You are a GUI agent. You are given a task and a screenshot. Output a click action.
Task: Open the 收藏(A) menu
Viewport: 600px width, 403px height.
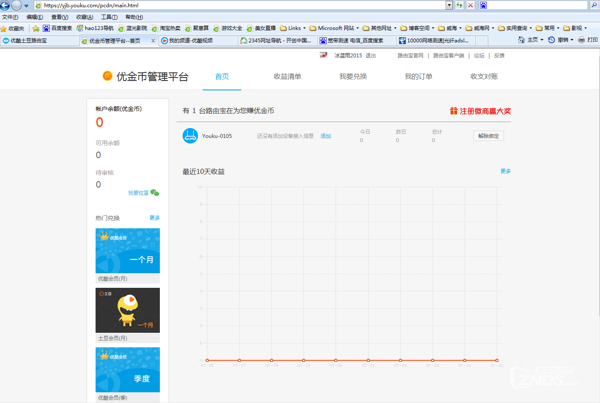tap(84, 17)
